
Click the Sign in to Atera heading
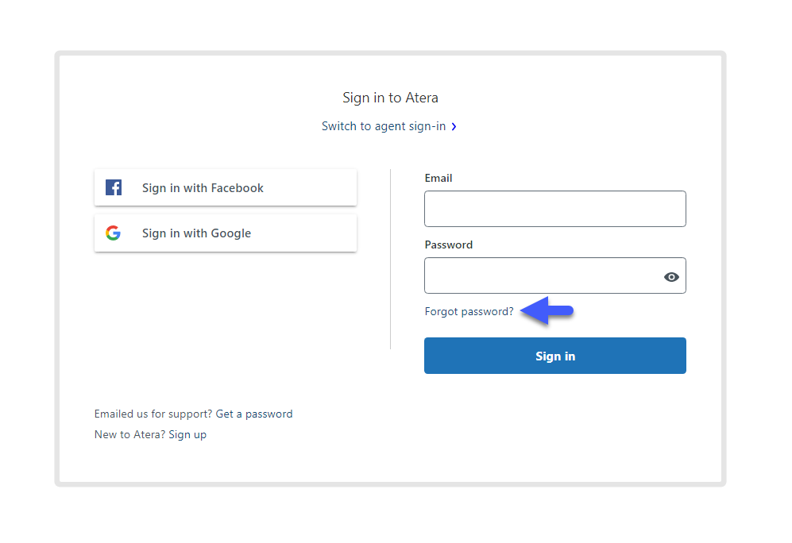click(x=391, y=98)
